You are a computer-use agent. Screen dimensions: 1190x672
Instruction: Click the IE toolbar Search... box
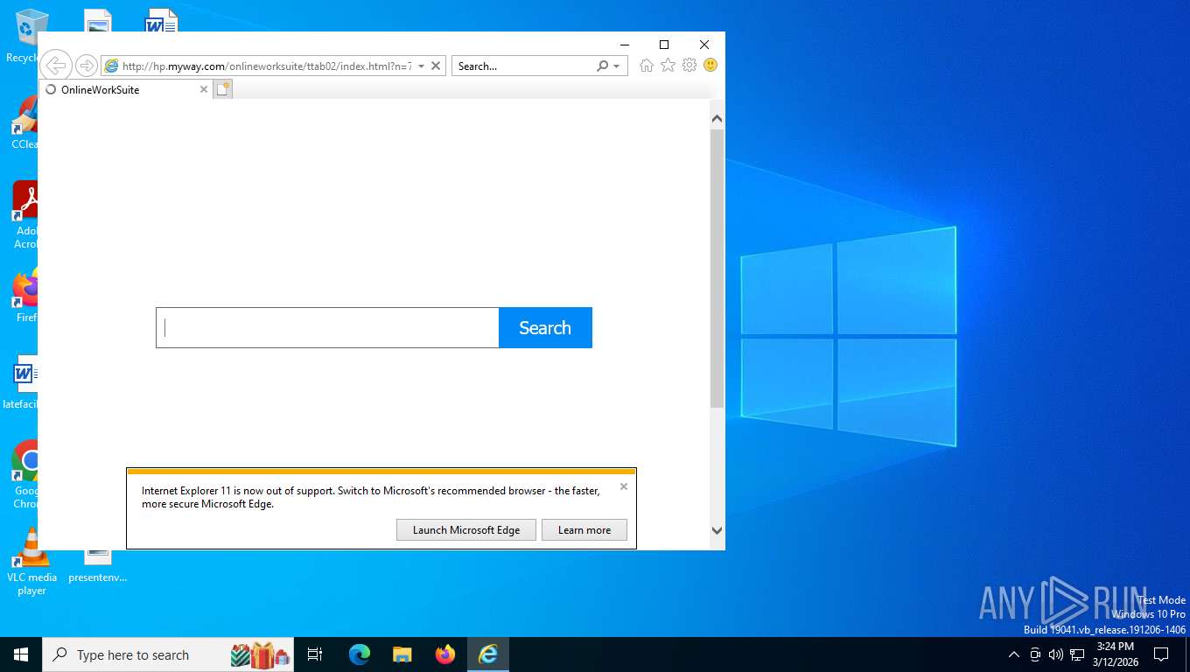pos(523,66)
